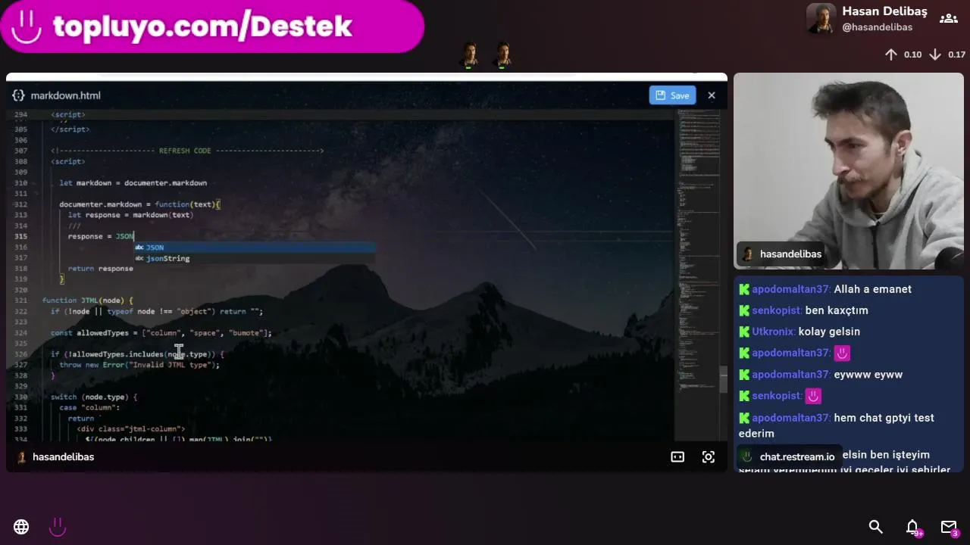Screen dimensions: 970x545
Task: Click line 313 let response assignment
Action: 130,215
